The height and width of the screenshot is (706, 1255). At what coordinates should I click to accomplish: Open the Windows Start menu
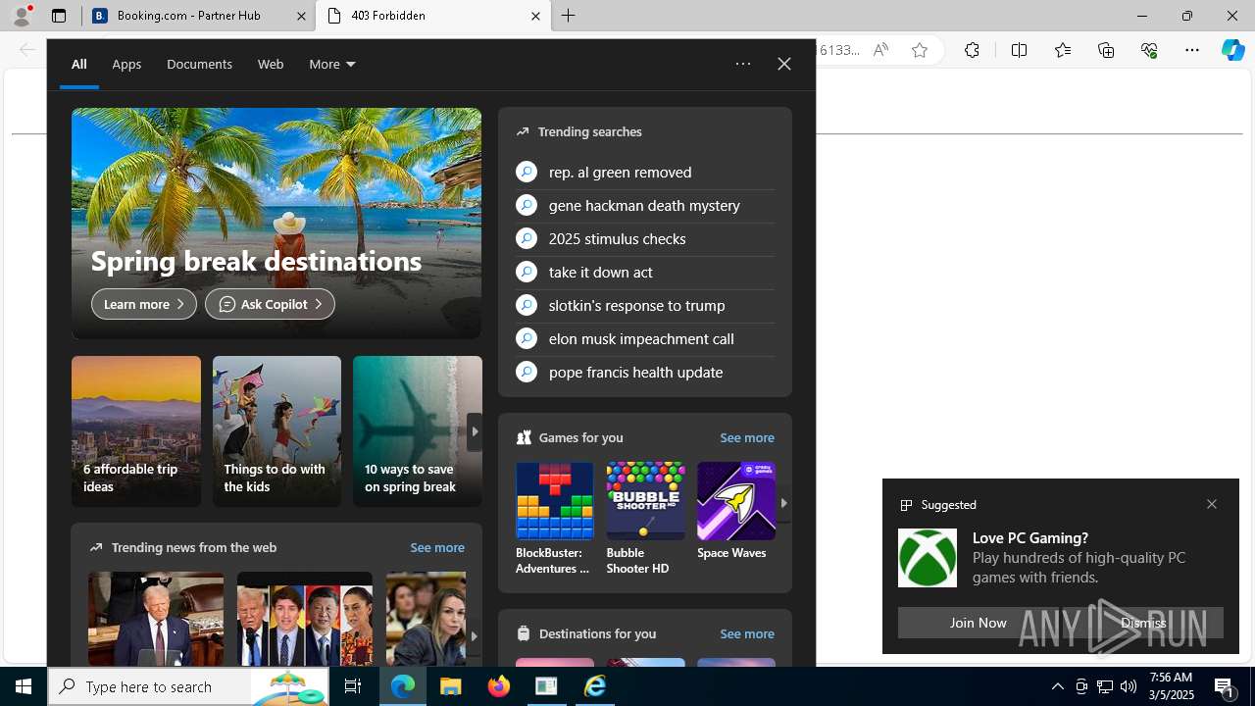click(x=24, y=686)
